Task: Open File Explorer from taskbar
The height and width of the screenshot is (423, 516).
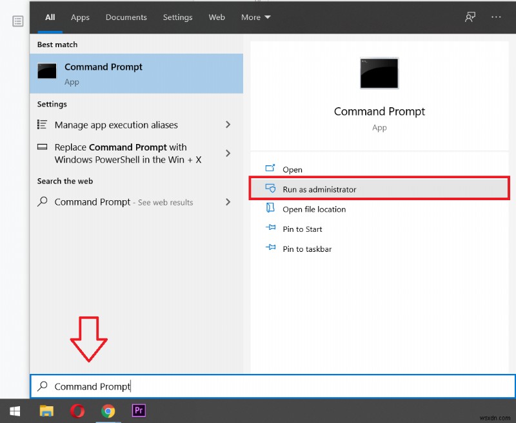Action: click(46, 411)
